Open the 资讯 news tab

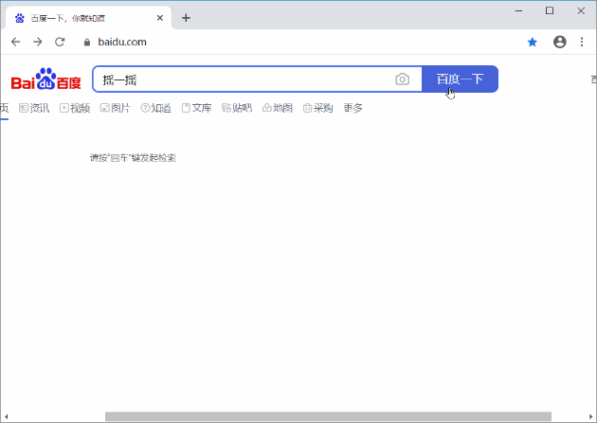pyautogui.click(x=34, y=108)
